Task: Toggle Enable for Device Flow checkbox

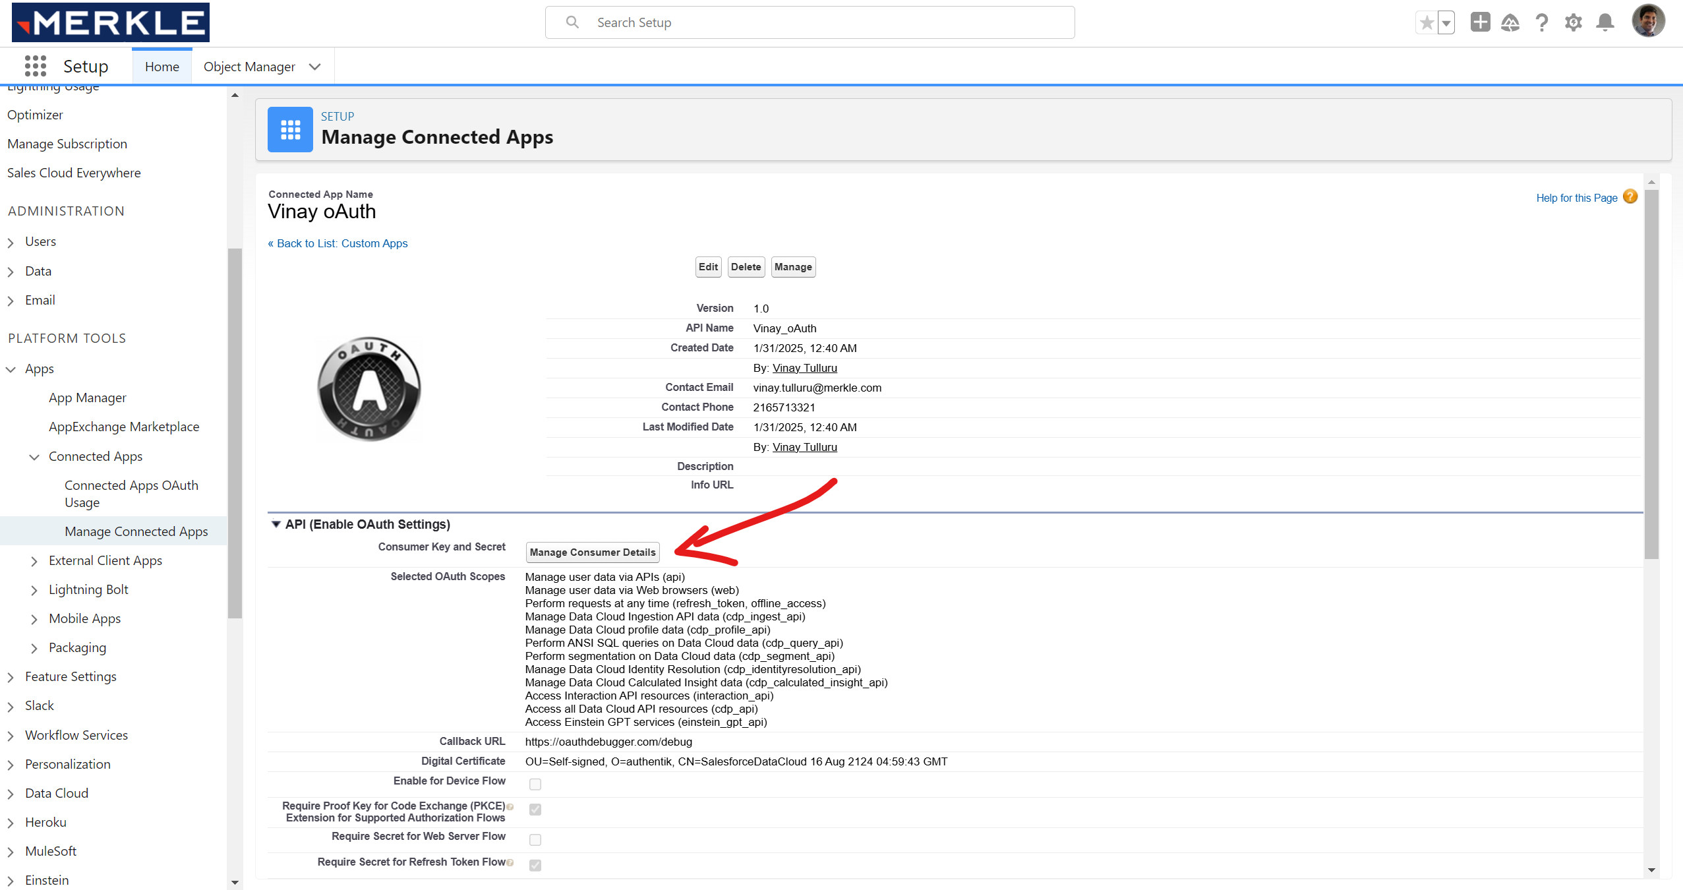Action: [535, 784]
